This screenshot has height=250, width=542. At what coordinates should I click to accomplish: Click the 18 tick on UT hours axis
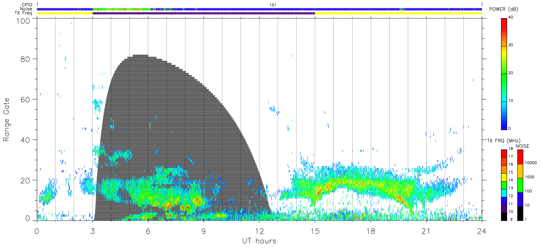[x=371, y=230]
